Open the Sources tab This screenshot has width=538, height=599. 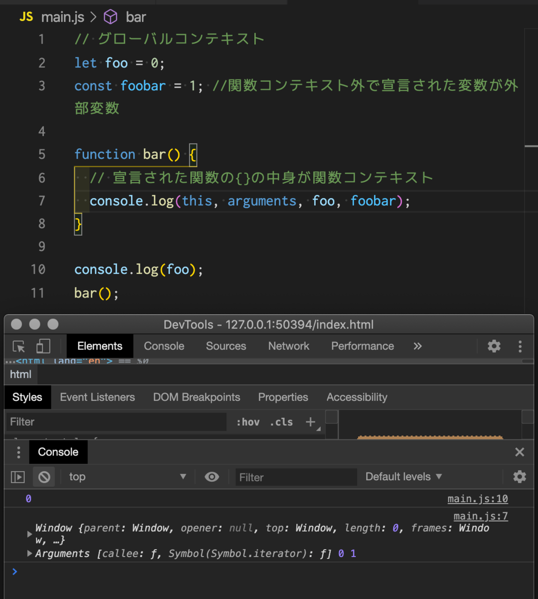point(226,346)
